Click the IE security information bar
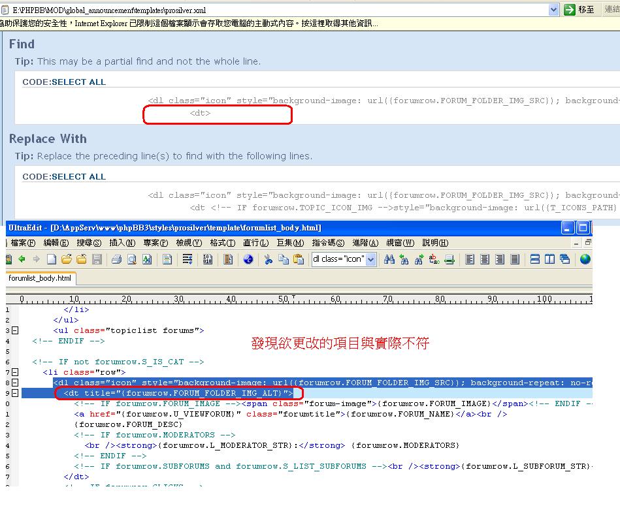620x521 pixels. click(310, 24)
